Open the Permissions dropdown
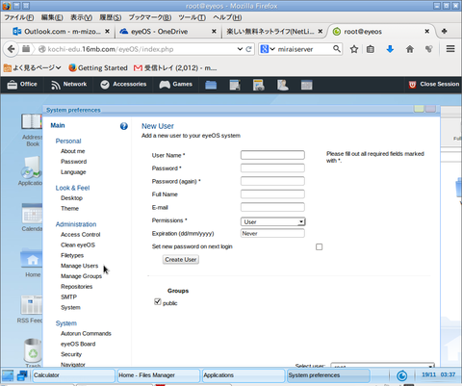Screen dimensions: 462x386 [x=272, y=221]
